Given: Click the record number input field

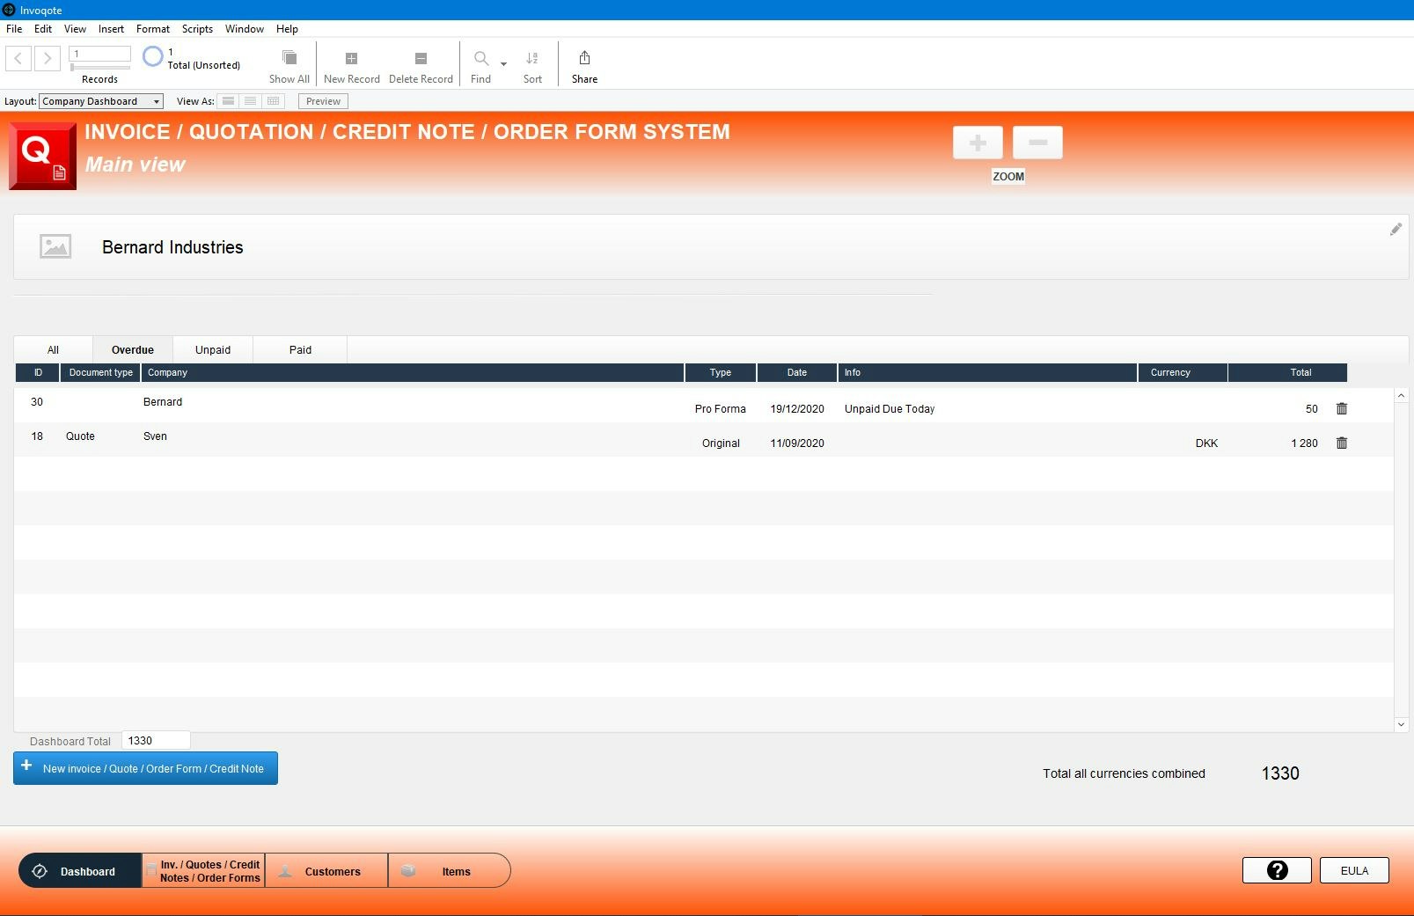Looking at the screenshot, I should [99, 54].
